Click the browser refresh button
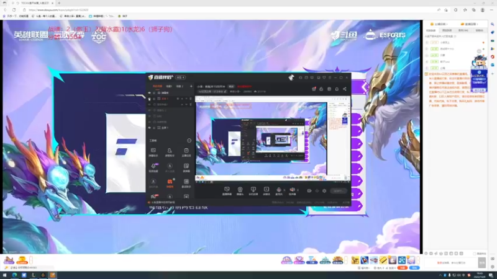497x279 pixels. [14, 10]
